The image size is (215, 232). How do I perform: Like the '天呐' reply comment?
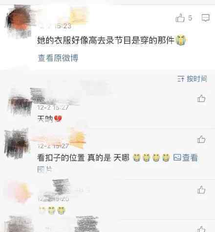201,98
